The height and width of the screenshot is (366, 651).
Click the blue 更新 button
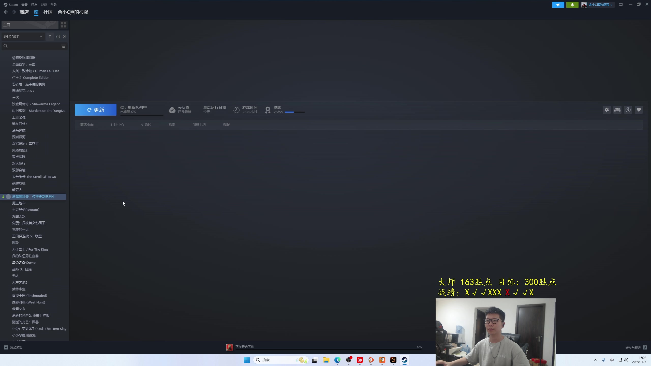[x=95, y=110]
